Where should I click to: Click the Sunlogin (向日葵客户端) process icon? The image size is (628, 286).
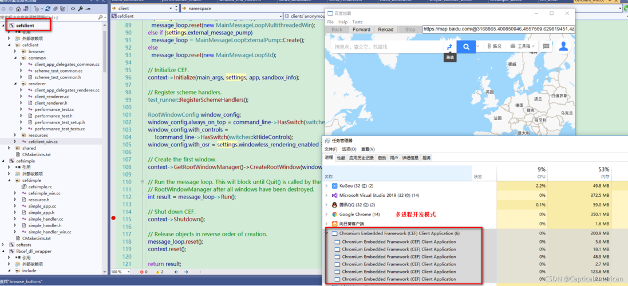[x=335, y=224]
